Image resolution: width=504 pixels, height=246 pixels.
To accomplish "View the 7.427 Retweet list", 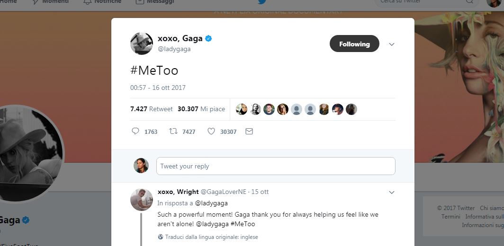I will click(152, 109).
